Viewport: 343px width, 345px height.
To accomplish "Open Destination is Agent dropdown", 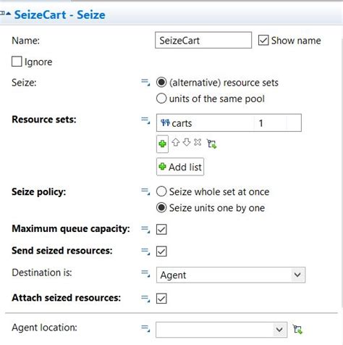I will tap(231, 275).
